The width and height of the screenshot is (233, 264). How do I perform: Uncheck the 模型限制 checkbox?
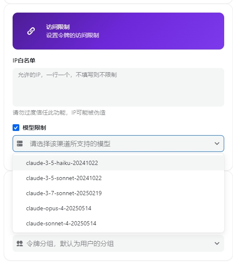(x=16, y=128)
